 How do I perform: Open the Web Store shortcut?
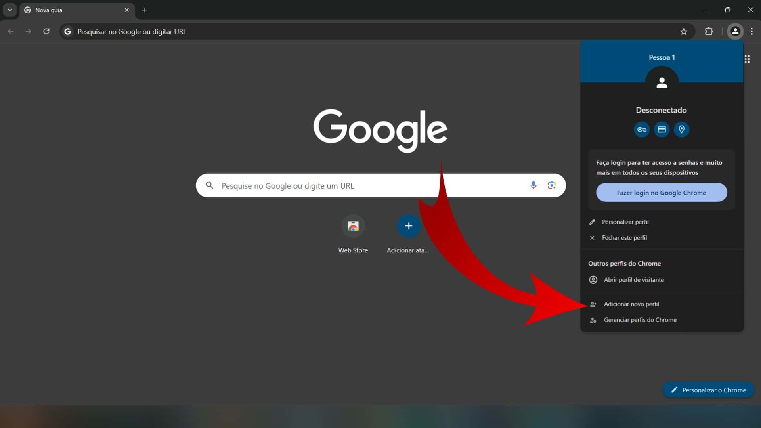point(353,234)
